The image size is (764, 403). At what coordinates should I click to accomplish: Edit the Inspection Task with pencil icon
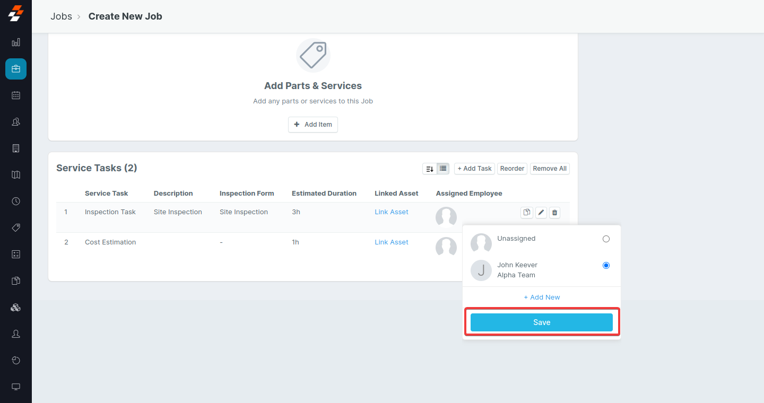541,213
